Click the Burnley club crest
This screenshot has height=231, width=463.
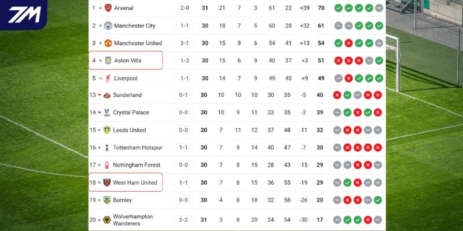click(x=107, y=200)
